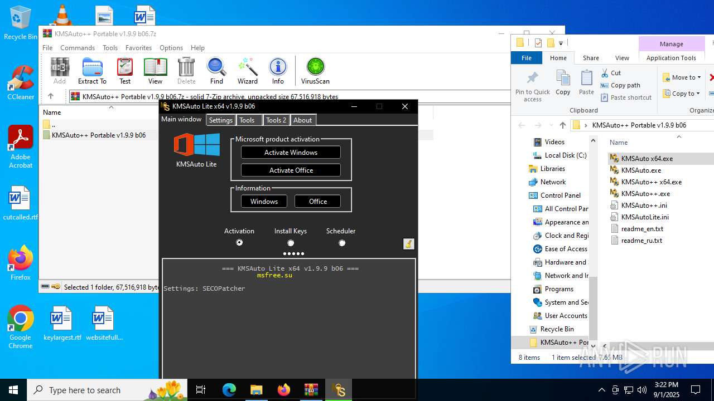Open the Commands menu in archive window

pos(78,48)
